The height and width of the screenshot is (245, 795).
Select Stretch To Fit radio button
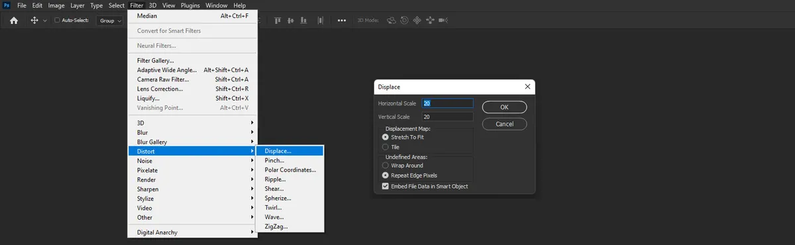point(386,137)
